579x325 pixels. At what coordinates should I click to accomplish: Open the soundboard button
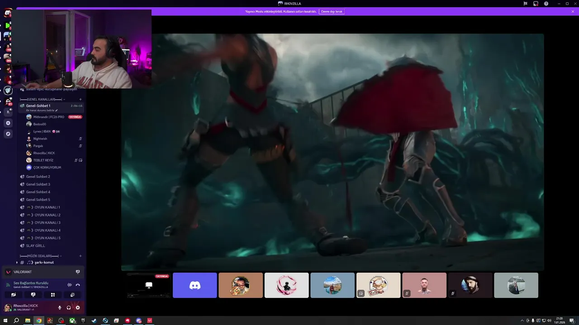tap(72, 294)
